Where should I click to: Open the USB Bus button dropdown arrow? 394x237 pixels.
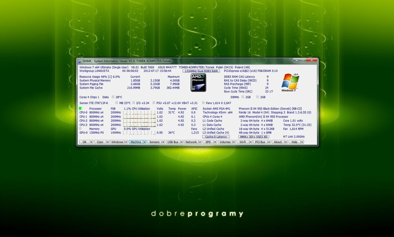(182, 142)
